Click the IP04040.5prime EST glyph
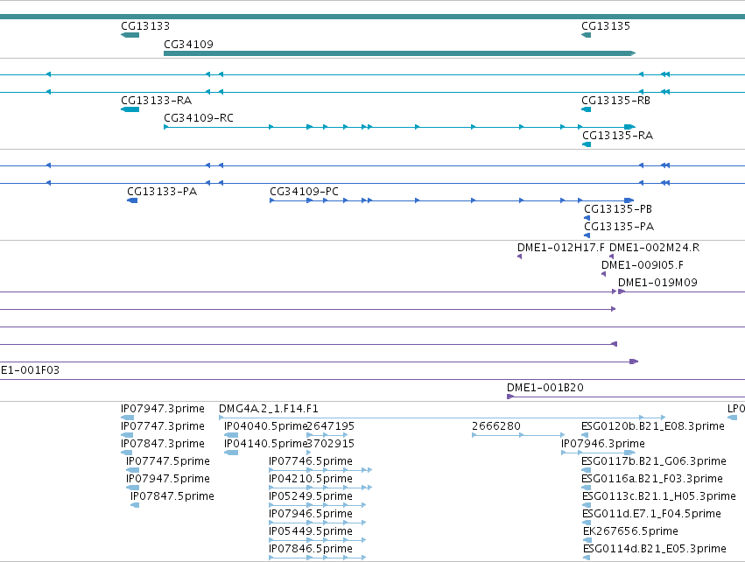The width and height of the screenshot is (745, 562). coord(231,435)
